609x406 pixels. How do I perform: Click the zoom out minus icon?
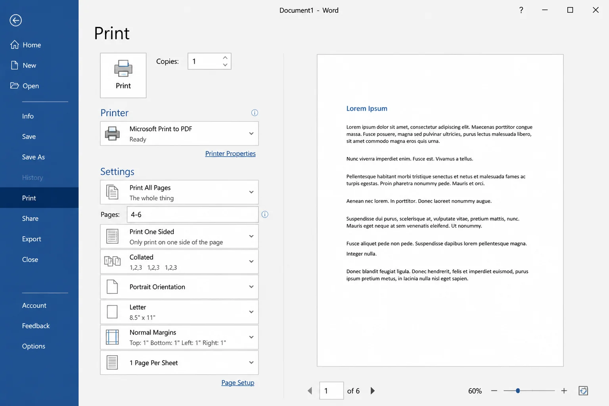click(x=494, y=391)
